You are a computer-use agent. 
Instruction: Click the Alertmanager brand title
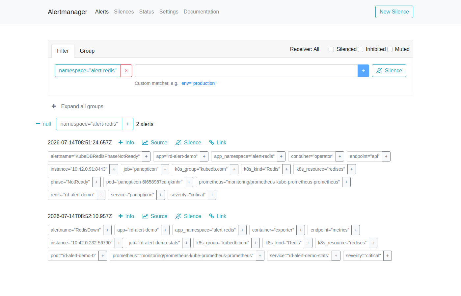(68, 12)
